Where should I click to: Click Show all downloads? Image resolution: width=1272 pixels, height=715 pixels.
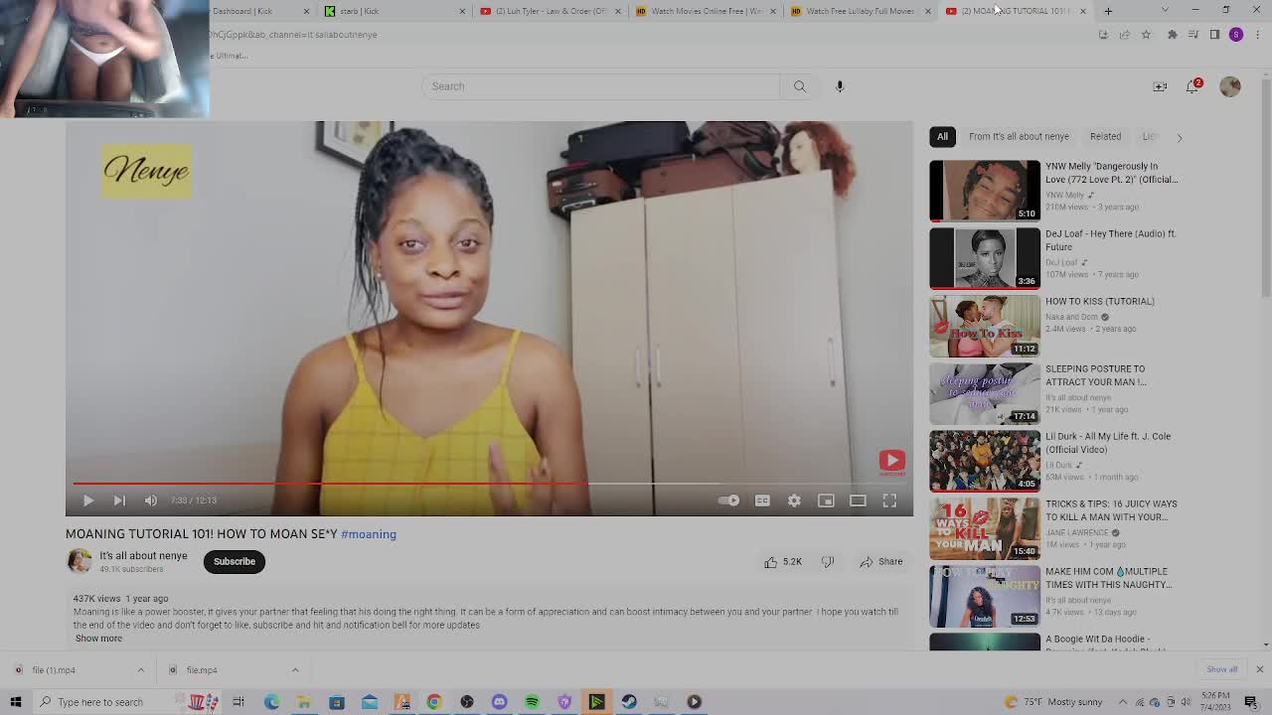pos(1221,670)
